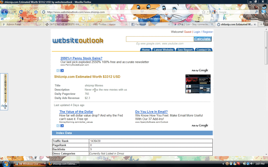Expand the Windows Live taskbar group arrow
Image resolution: width=268 pixels, height=167 pixels.
[x=45, y=164]
